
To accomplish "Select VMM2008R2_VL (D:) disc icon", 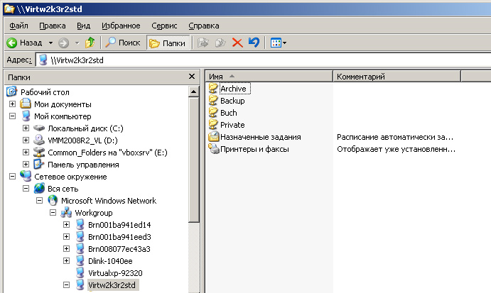I will tap(39, 140).
